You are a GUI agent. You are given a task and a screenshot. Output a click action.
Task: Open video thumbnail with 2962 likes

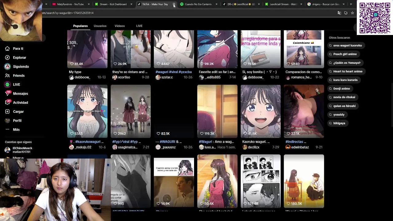(130, 111)
